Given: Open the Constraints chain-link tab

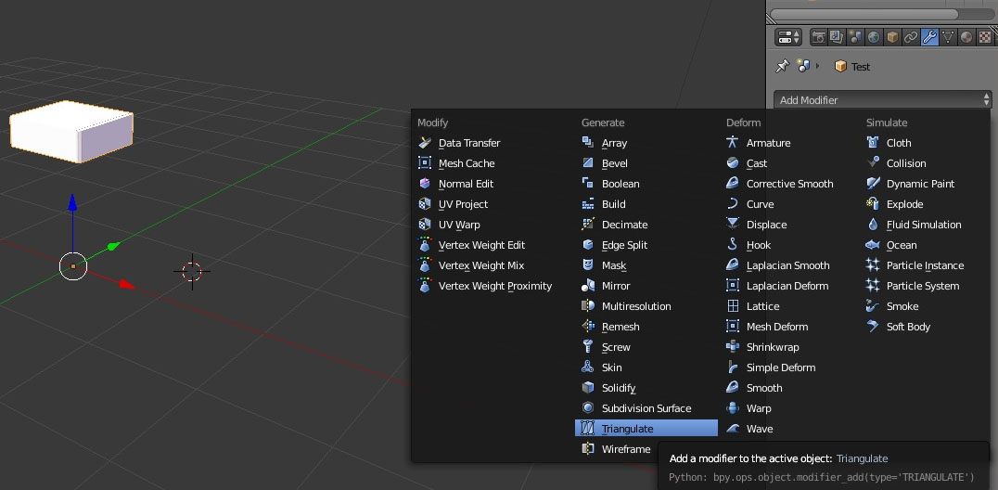Looking at the screenshot, I should 911,37.
